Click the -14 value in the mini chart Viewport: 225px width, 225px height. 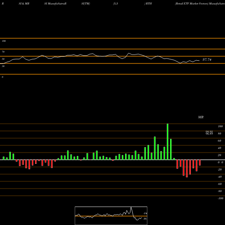tap(145, 213)
